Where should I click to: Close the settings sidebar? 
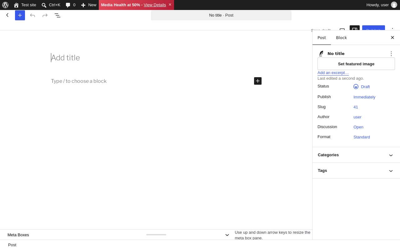pos(392,37)
